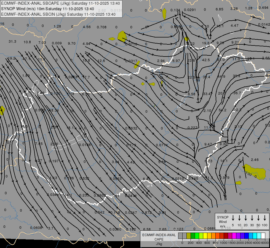Click the map value 2.94
Screen dimensions: 270x248
(161, 61)
